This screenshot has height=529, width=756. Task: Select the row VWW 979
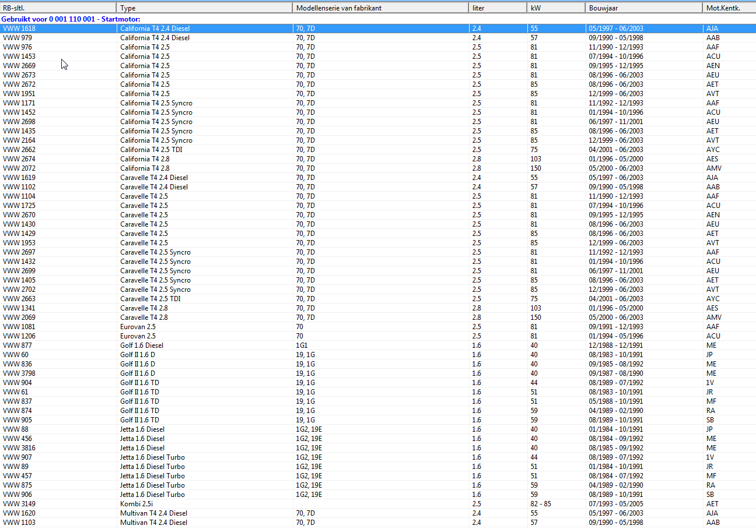click(x=378, y=38)
